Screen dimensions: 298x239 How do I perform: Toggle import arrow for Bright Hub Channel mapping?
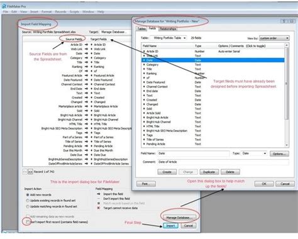86,119
